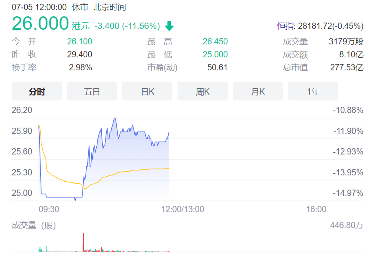Viewport: 383px width, 257px height.
Task: Click the 成交量 (股) volume chart title
Action: coord(34,225)
